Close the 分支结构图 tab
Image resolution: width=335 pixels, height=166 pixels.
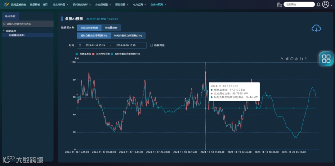pos(68,4)
